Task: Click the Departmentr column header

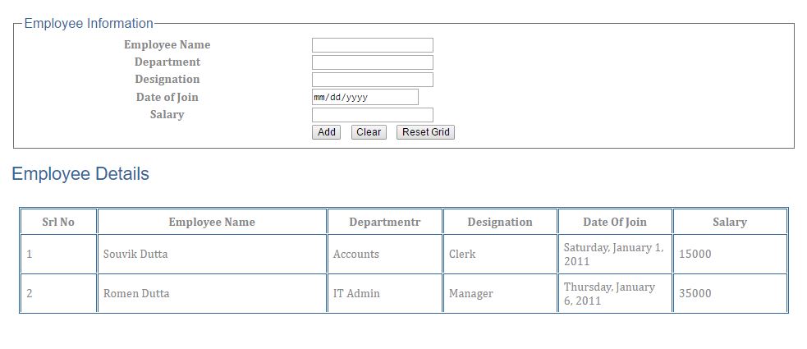Action: (x=384, y=222)
